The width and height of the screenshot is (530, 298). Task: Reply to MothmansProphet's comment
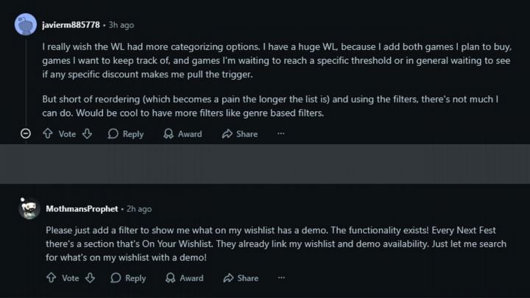click(x=128, y=278)
